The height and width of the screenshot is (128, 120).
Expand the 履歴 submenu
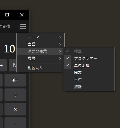click(x=40, y=59)
